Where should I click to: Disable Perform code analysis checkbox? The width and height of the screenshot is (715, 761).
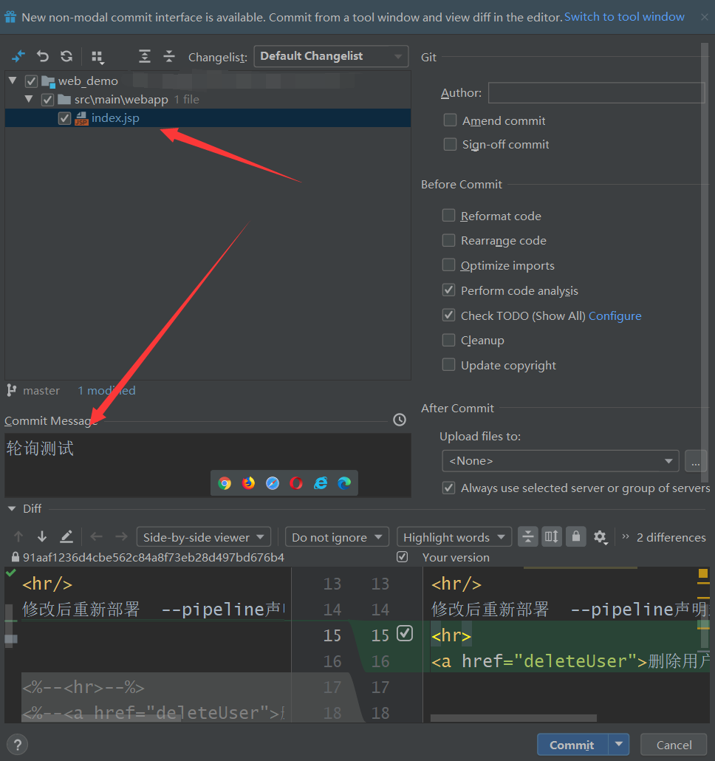tap(448, 290)
